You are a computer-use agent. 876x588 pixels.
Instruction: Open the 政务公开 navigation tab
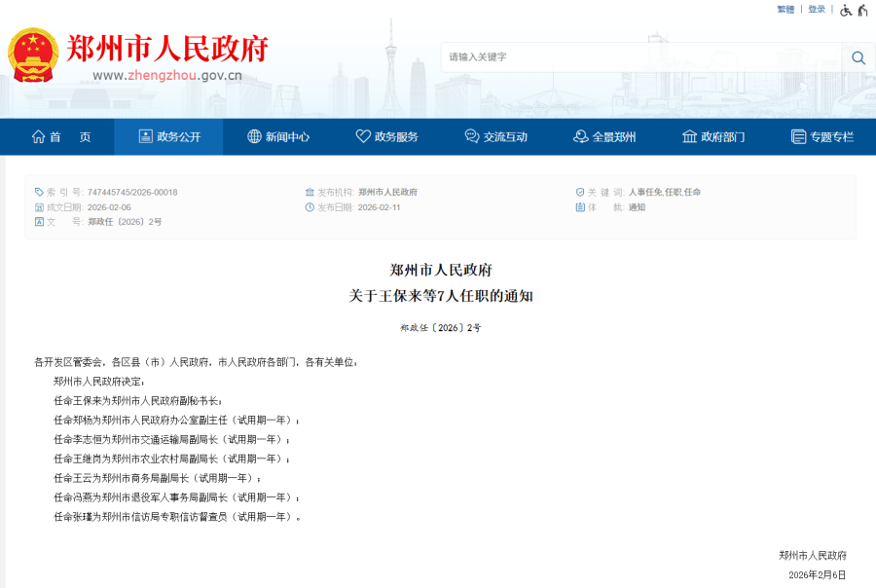click(x=168, y=137)
